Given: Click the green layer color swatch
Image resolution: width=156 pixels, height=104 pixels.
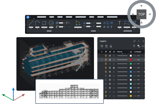Looking at the screenshot, I should point(131,64).
